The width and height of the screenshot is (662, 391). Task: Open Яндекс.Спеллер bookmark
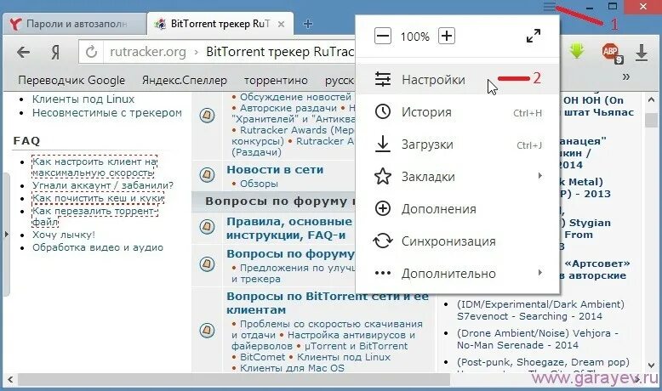pos(184,80)
